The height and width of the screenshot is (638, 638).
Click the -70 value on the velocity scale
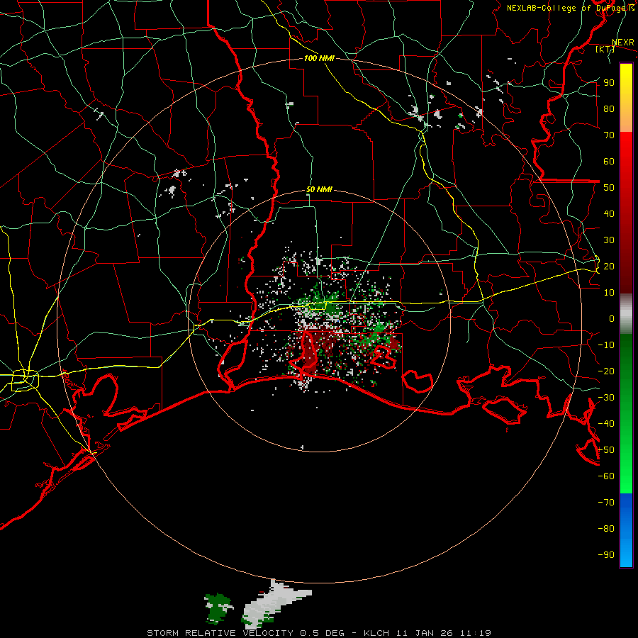606,503
